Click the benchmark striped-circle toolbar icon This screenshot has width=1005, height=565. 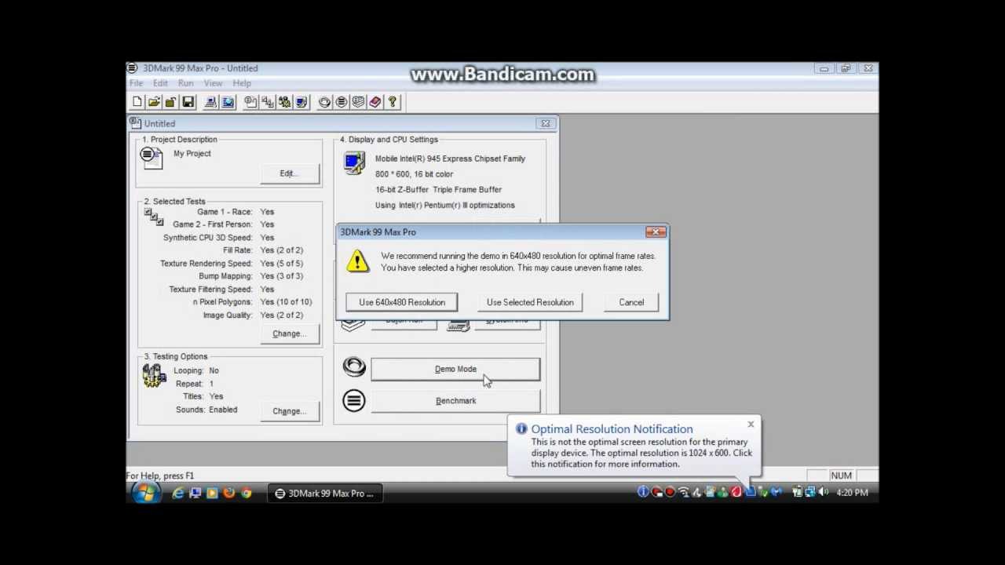(x=342, y=102)
